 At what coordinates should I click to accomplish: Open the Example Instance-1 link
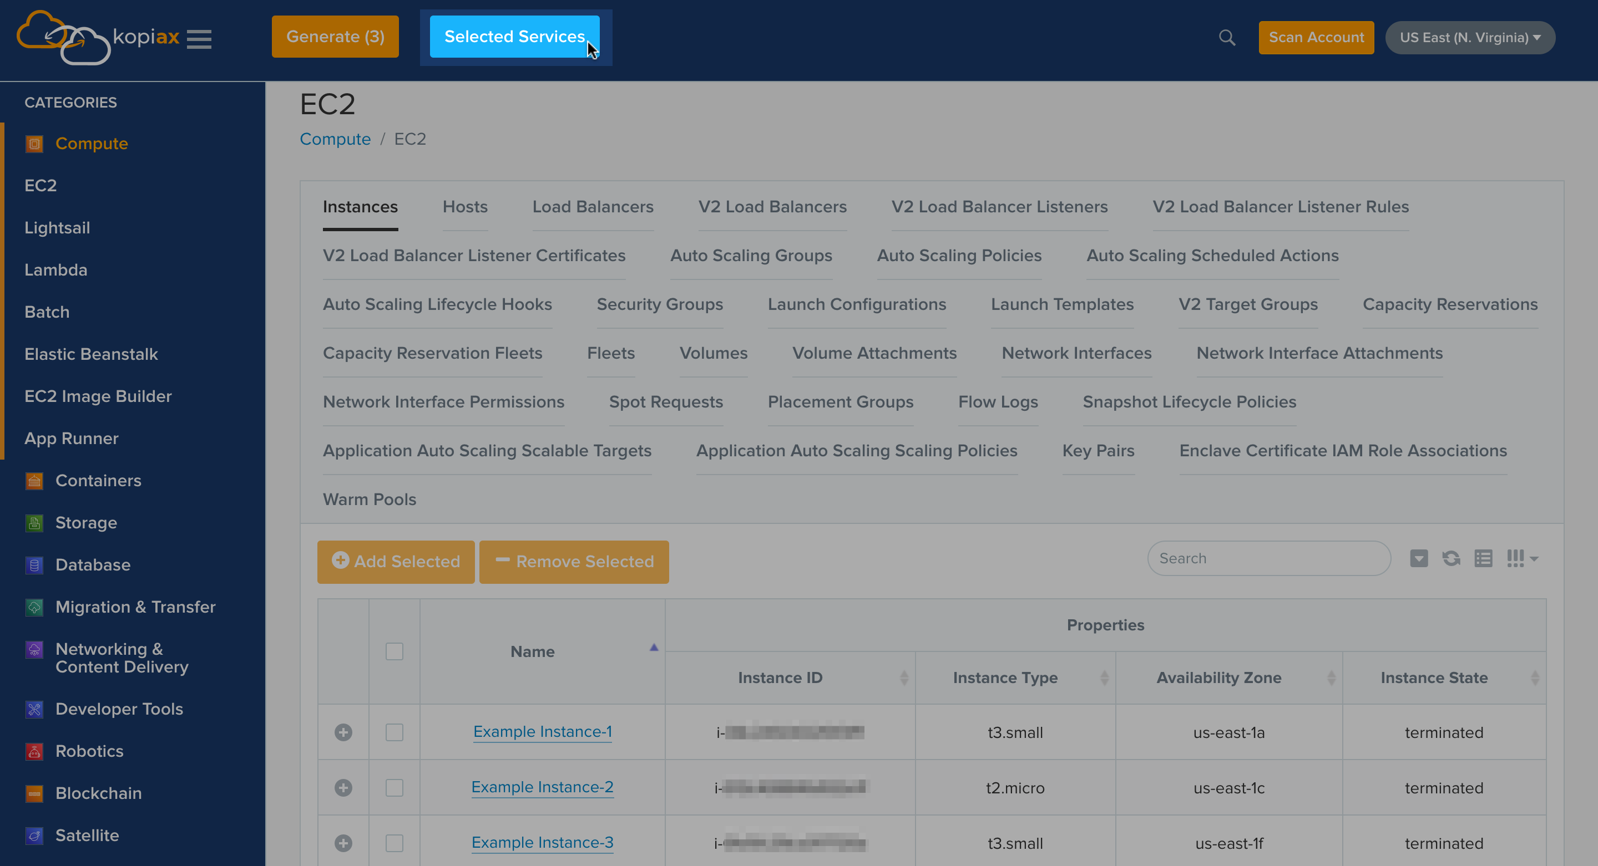click(542, 732)
